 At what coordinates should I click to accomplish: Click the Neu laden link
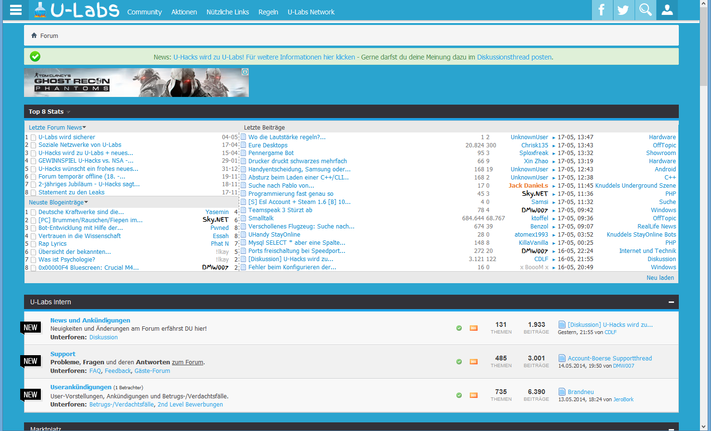tap(660, 278)
